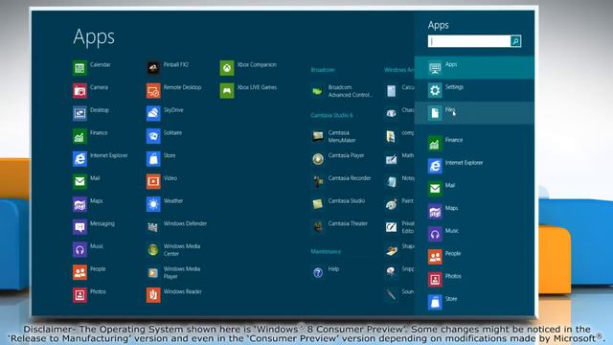Launch the Camtasia Theater icon
The image size is (613, 345).
317,227
